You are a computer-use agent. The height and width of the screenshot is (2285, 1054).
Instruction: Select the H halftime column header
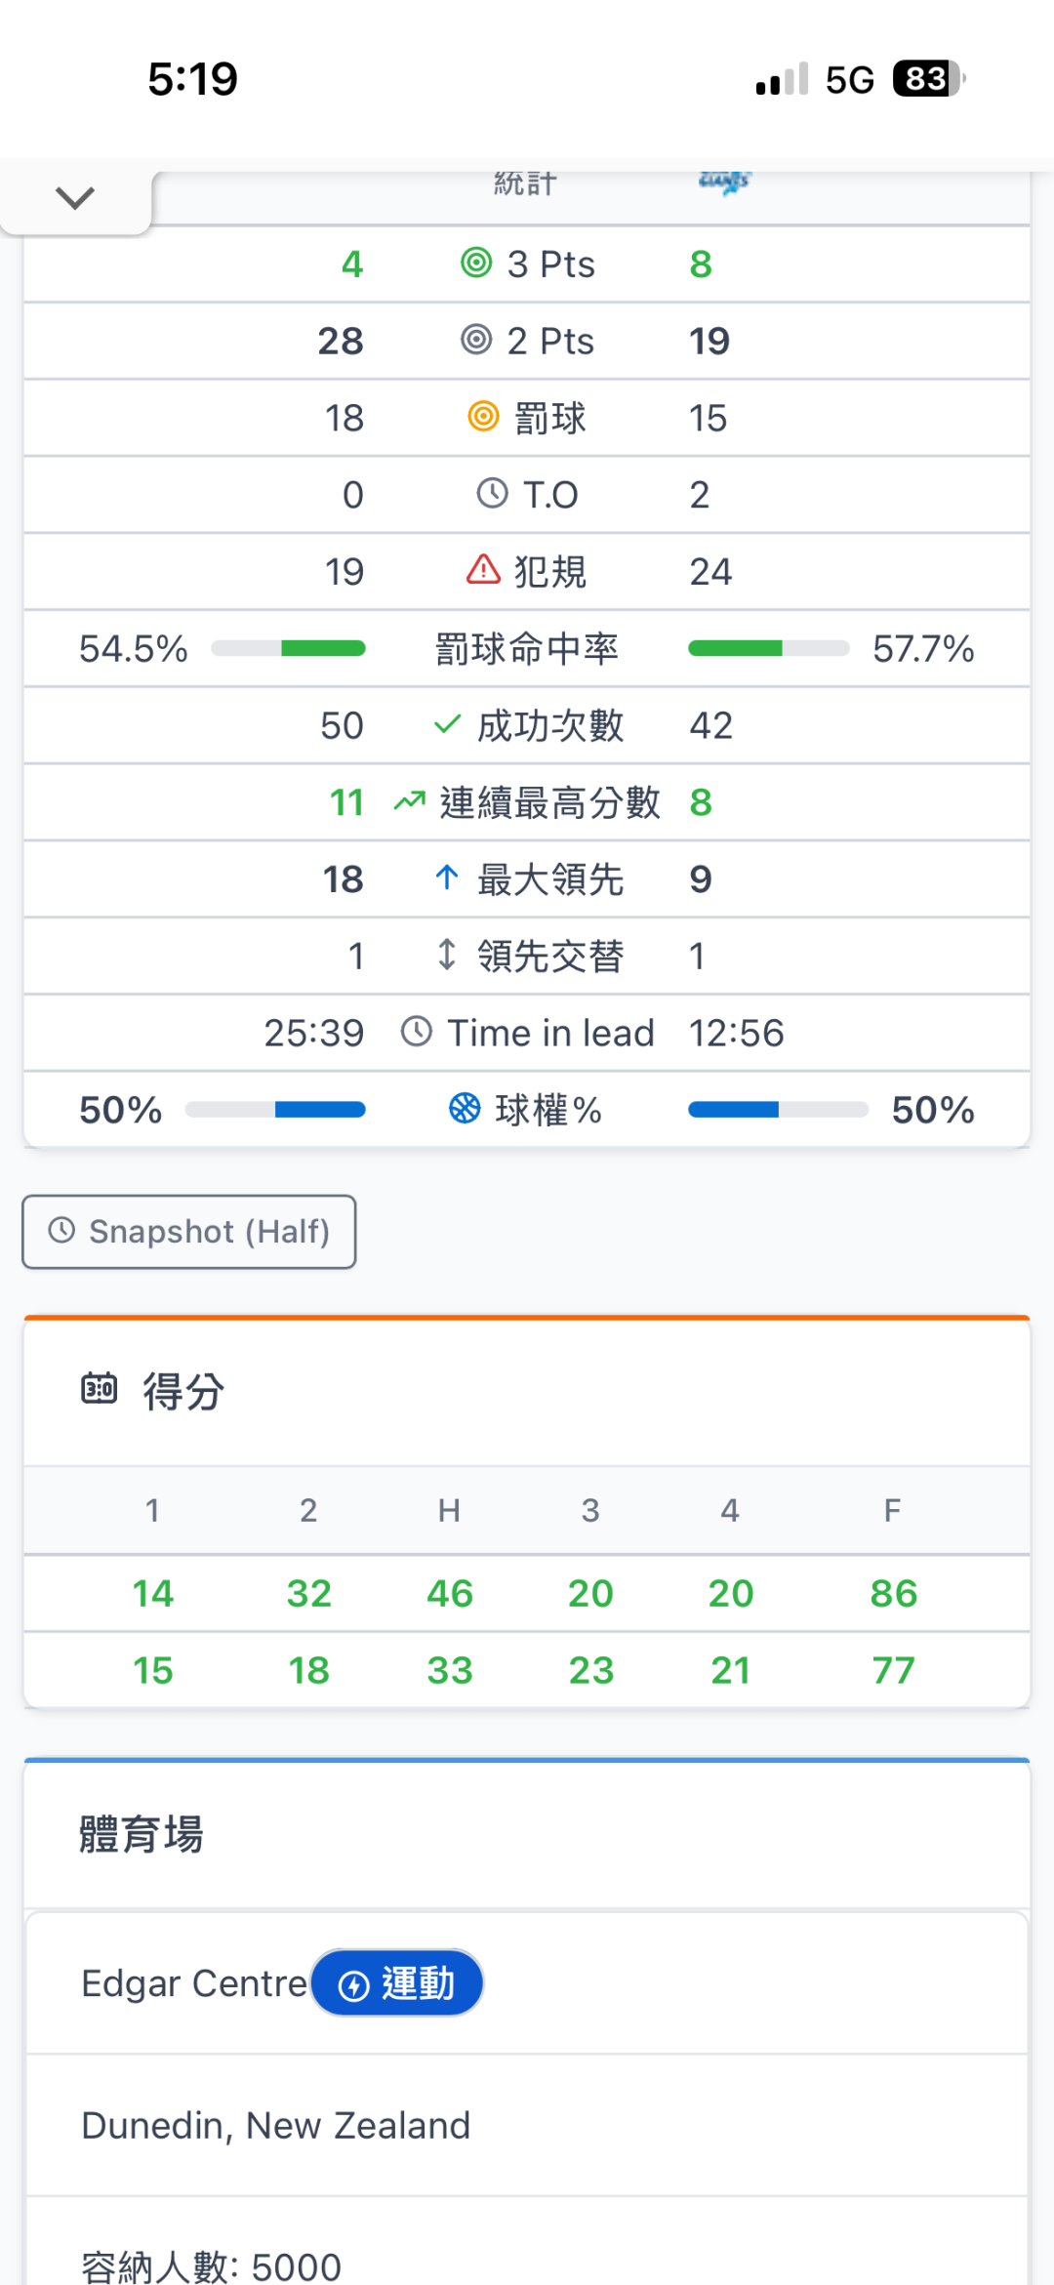(x=449, y=1511)
